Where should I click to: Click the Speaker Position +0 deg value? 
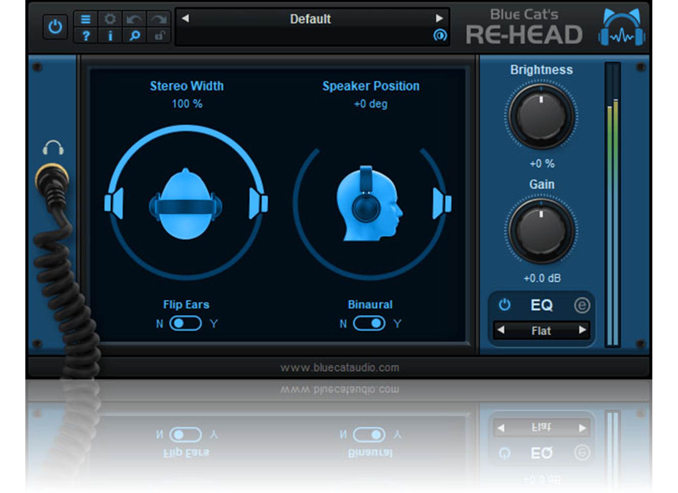[x=371, y=104]
